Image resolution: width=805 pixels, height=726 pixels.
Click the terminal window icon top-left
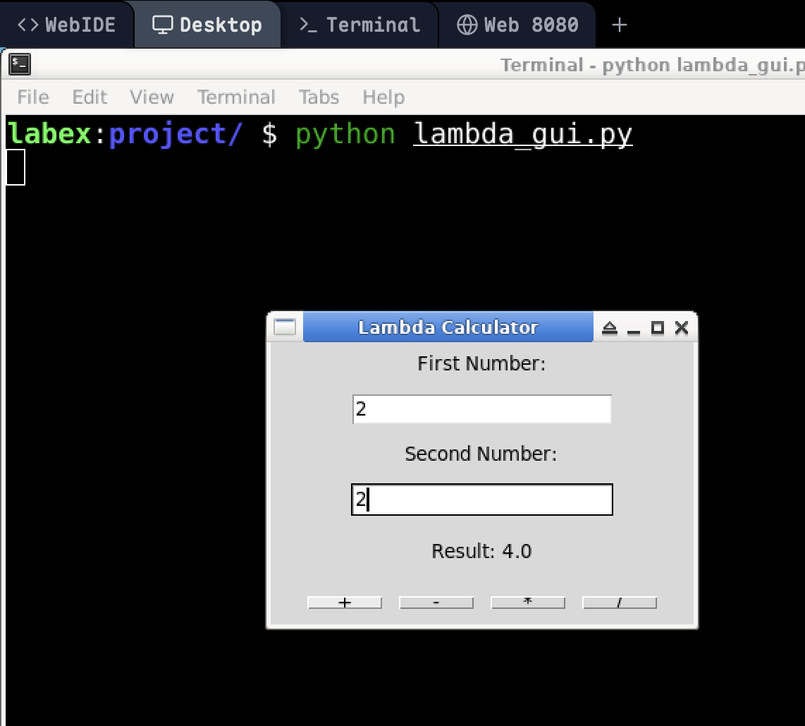click(19, 64)
